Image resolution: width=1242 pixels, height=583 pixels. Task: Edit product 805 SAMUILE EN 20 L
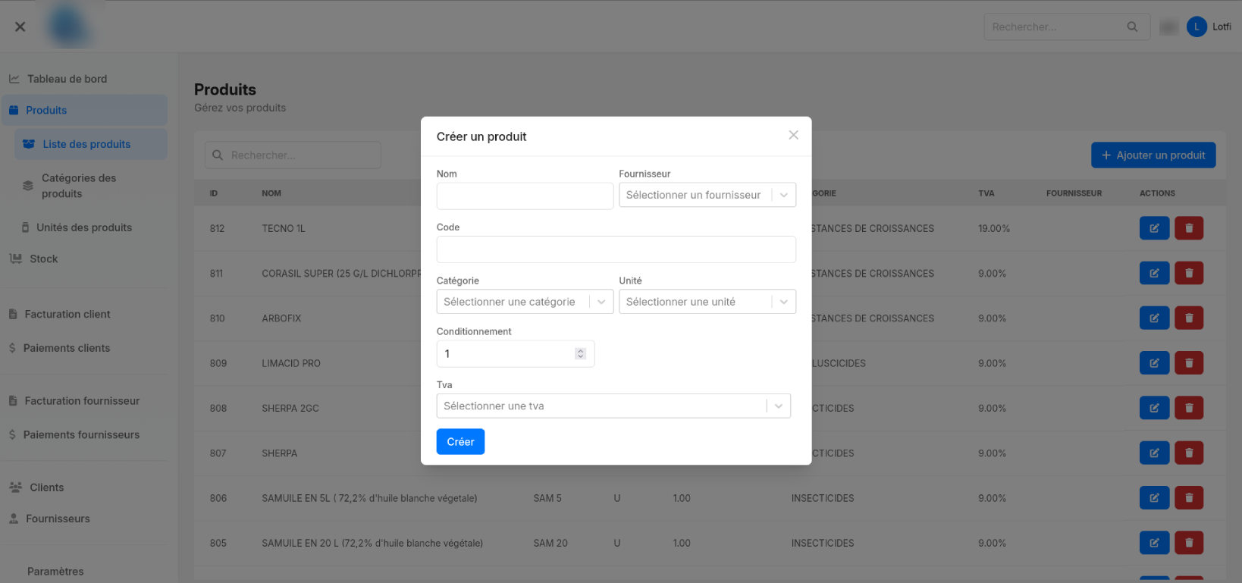pos(1154,543)
